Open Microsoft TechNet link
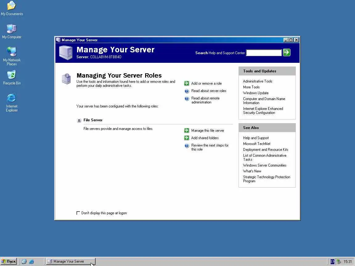The height and width of the screenshot is (266, 355). (x=257, y=144)
